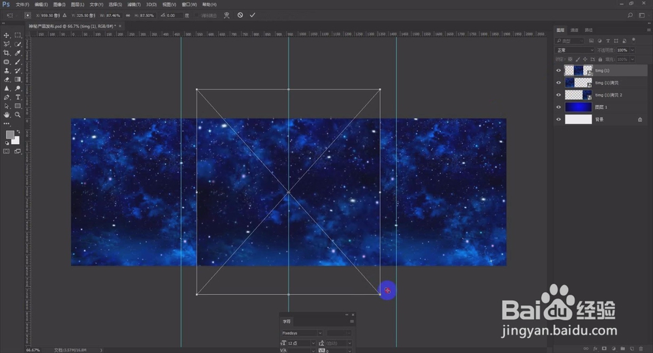Lock all attributes of the layer
This screenshot has height=353, width=653.
pos(600,59)
